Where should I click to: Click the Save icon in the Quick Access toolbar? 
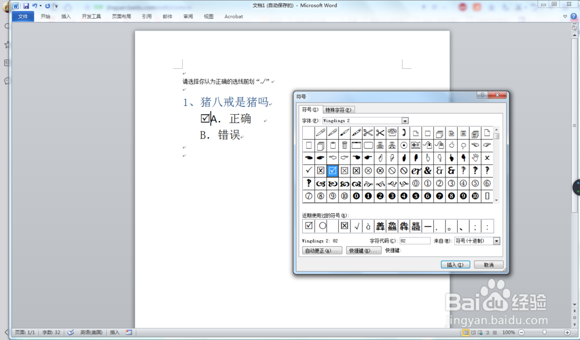point(27,5)
